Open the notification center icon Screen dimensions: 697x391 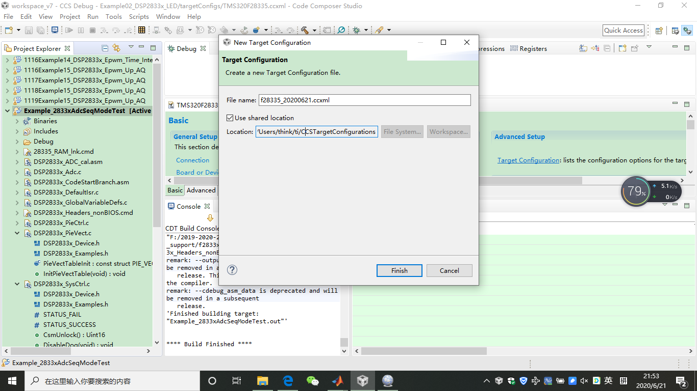681,381
